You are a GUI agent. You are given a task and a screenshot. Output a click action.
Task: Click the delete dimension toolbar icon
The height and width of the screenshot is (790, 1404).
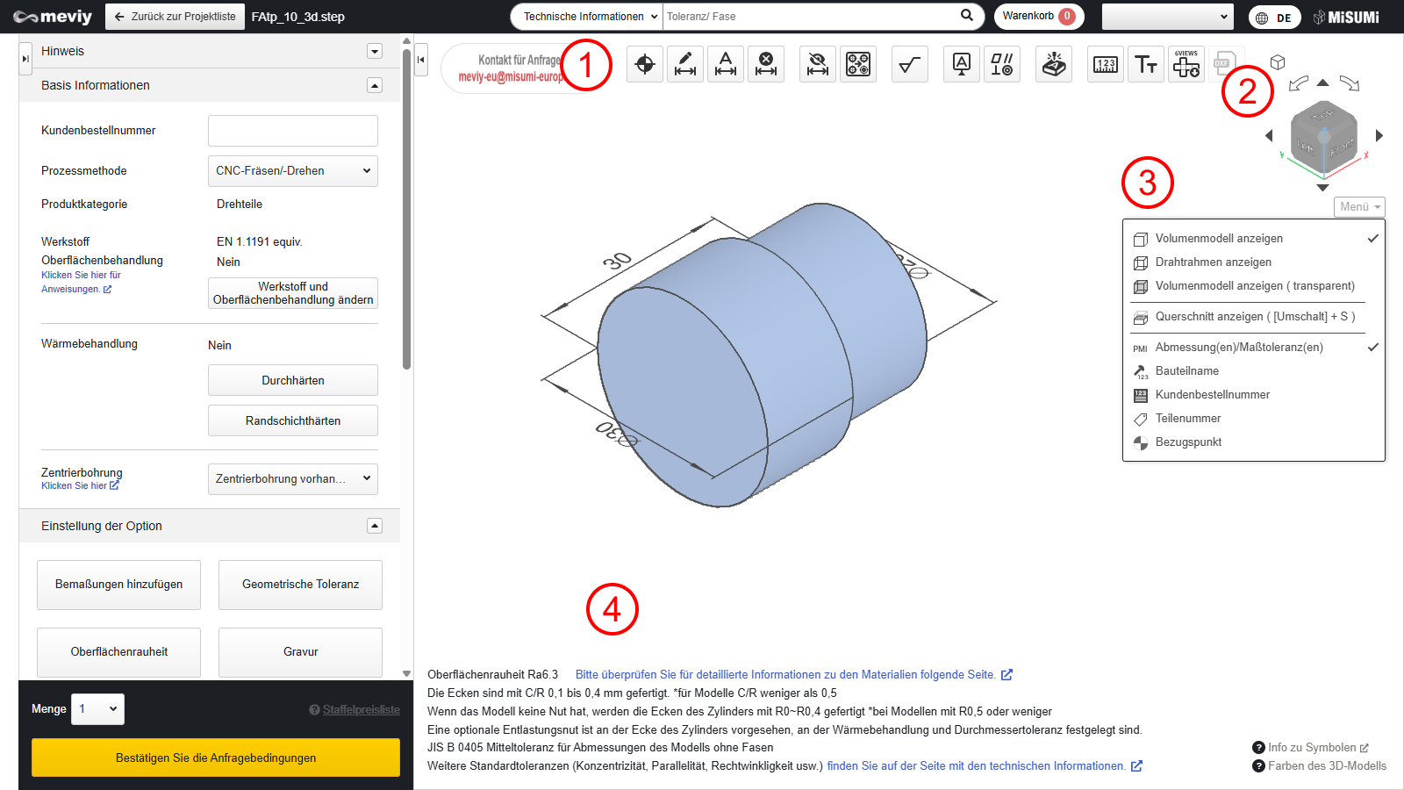click(766, 64)
